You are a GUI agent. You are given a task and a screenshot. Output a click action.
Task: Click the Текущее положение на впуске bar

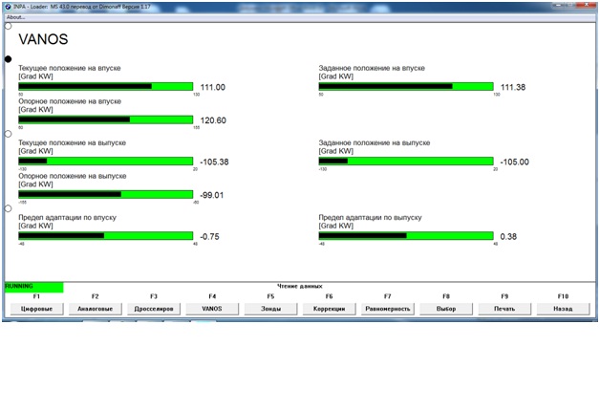click(x=106, y=86)
